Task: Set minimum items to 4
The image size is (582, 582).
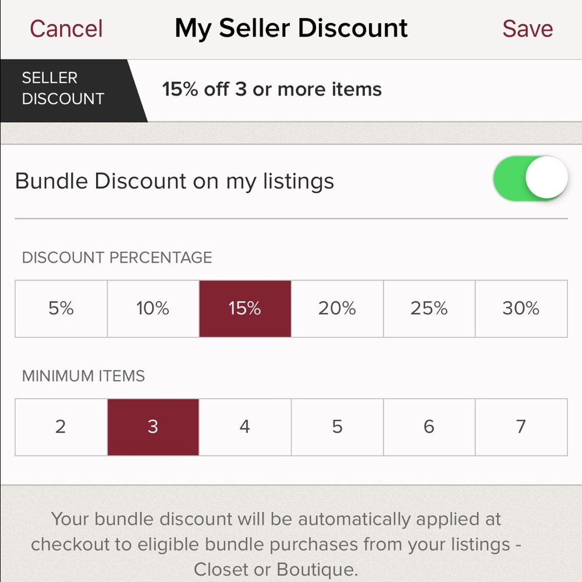Action: point(244,427)
